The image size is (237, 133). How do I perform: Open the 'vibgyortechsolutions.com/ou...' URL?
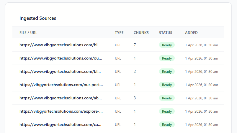tap(61, 58)
